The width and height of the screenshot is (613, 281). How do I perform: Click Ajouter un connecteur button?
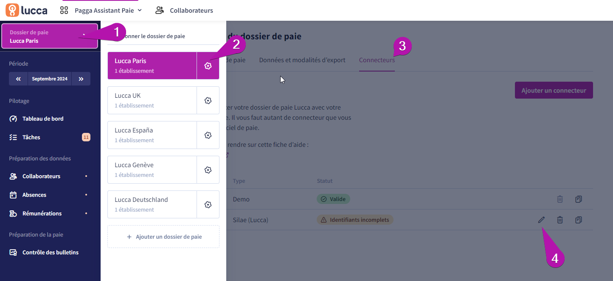pos(554,91)
